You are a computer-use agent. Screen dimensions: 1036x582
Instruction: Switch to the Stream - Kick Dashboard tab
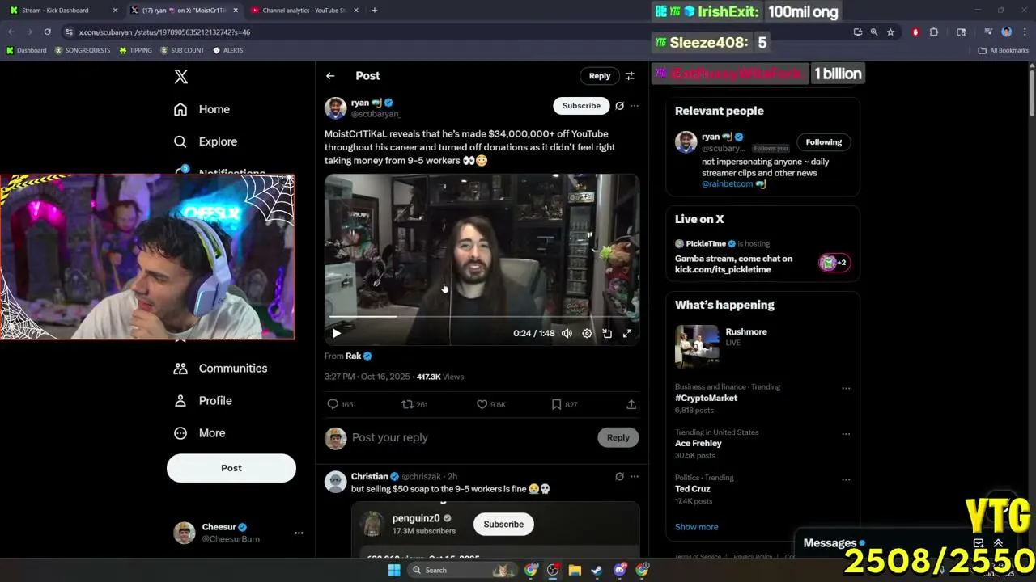point(63,11)
